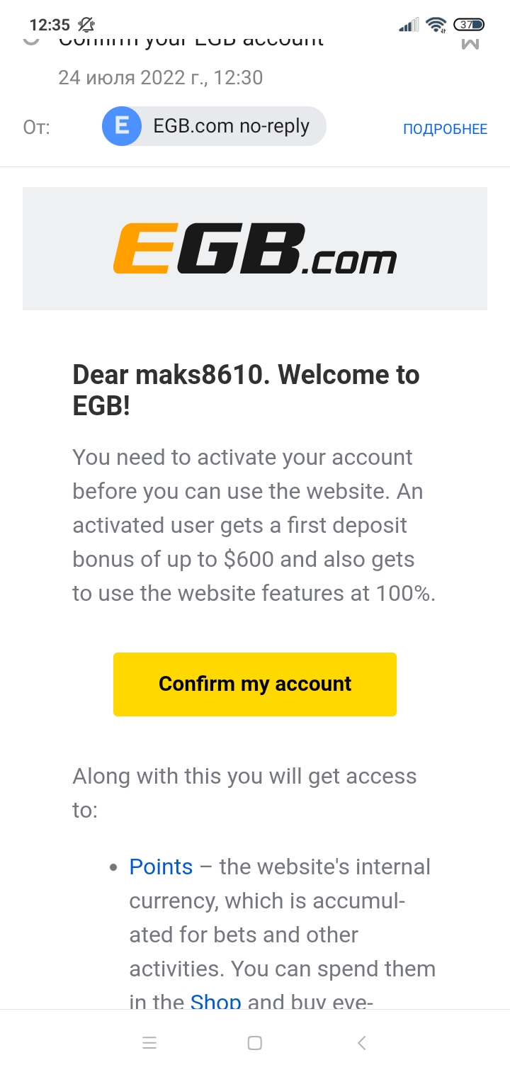
Task: Tap the Wi-Fi icon in status bar
Action: pos(436,23)
